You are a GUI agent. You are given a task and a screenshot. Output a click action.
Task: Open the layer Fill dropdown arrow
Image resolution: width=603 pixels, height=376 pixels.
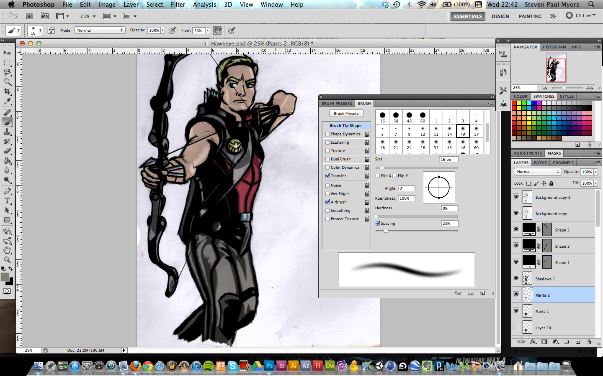click(x=595, y=183)
